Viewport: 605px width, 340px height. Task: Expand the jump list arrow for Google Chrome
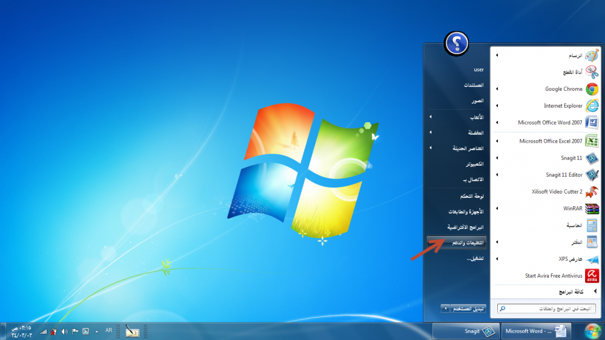pos(497,89)
